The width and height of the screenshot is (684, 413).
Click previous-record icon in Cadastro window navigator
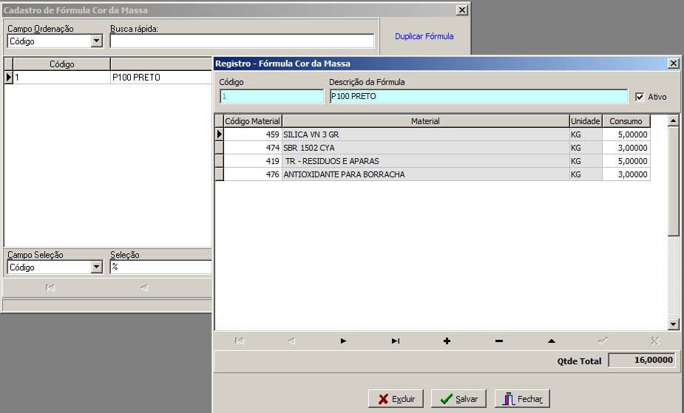tap(144, 287)
